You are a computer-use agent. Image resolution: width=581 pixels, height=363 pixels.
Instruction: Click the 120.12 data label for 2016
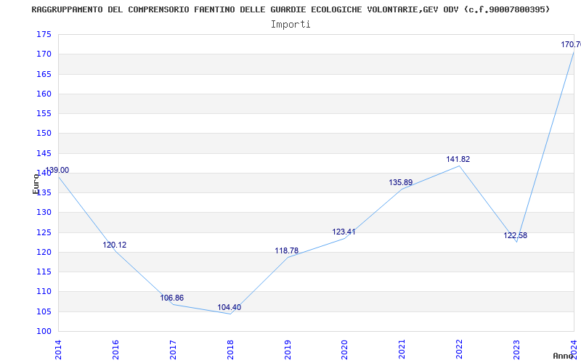click(x=115, y=245)
